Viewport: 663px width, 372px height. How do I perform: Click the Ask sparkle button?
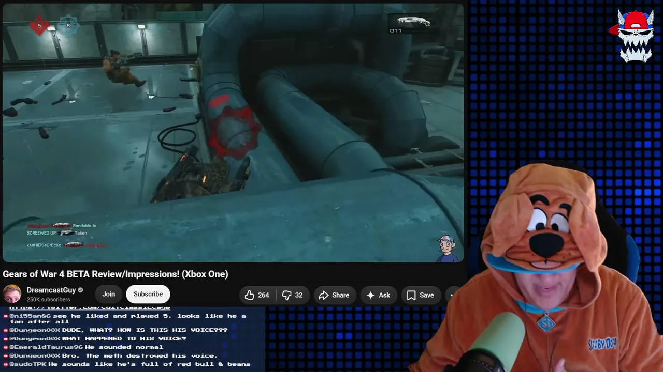click(378, 295)
